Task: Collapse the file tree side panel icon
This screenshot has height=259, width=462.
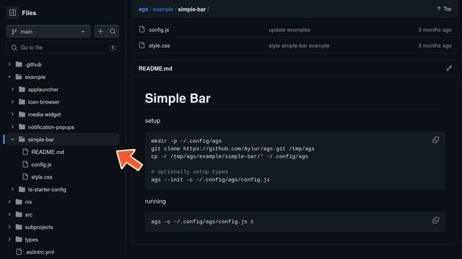Action: coord(12,13)
